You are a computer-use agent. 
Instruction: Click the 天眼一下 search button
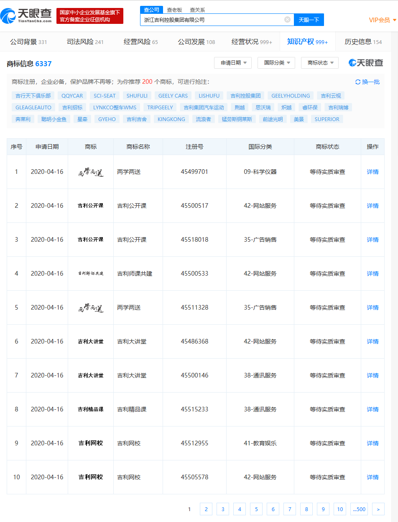pyautogui.click(x=309, y=20)
